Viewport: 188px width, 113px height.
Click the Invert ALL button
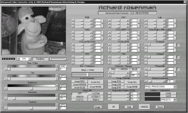96,82
